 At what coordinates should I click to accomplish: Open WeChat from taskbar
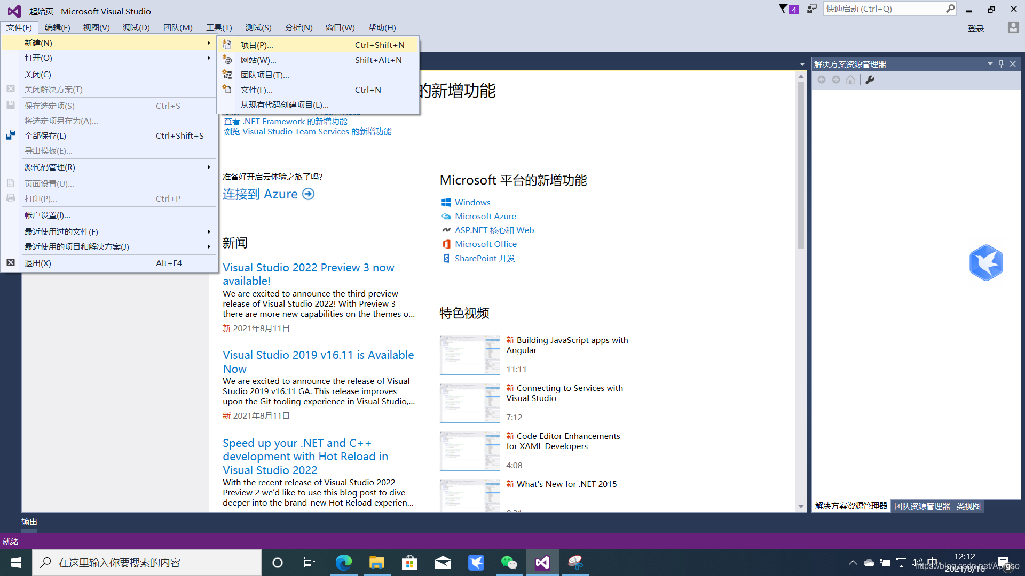509,563
